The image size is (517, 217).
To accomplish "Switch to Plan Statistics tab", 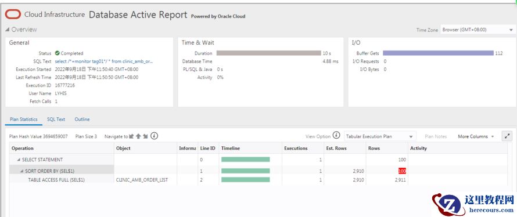I will pyautogui.click(x=24, y=119).
